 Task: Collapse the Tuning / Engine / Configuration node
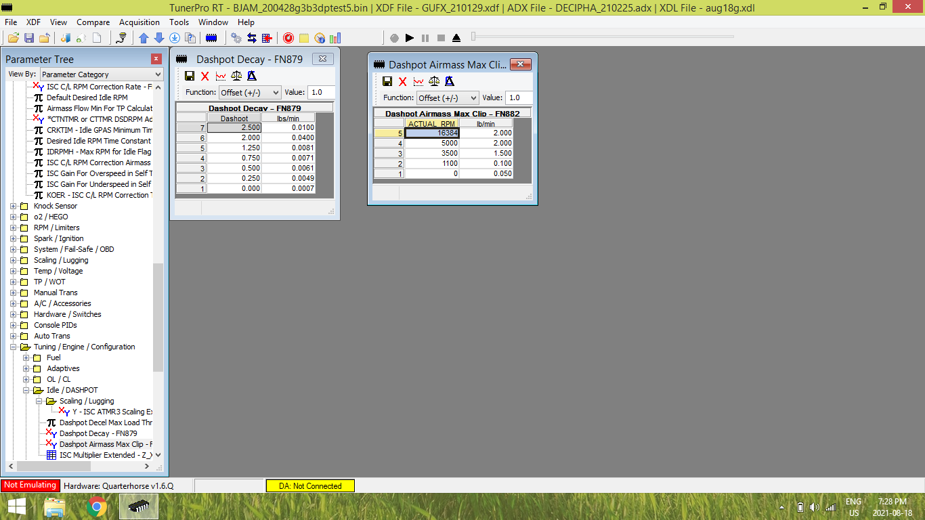click(14, 347)
